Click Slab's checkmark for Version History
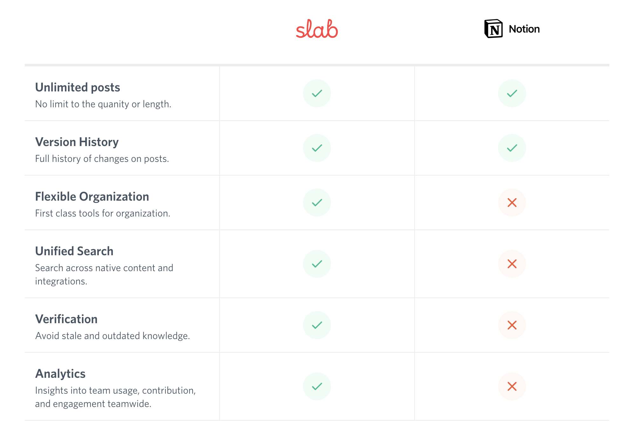Screen dimensions: 629x447 [x=317, y=148]
